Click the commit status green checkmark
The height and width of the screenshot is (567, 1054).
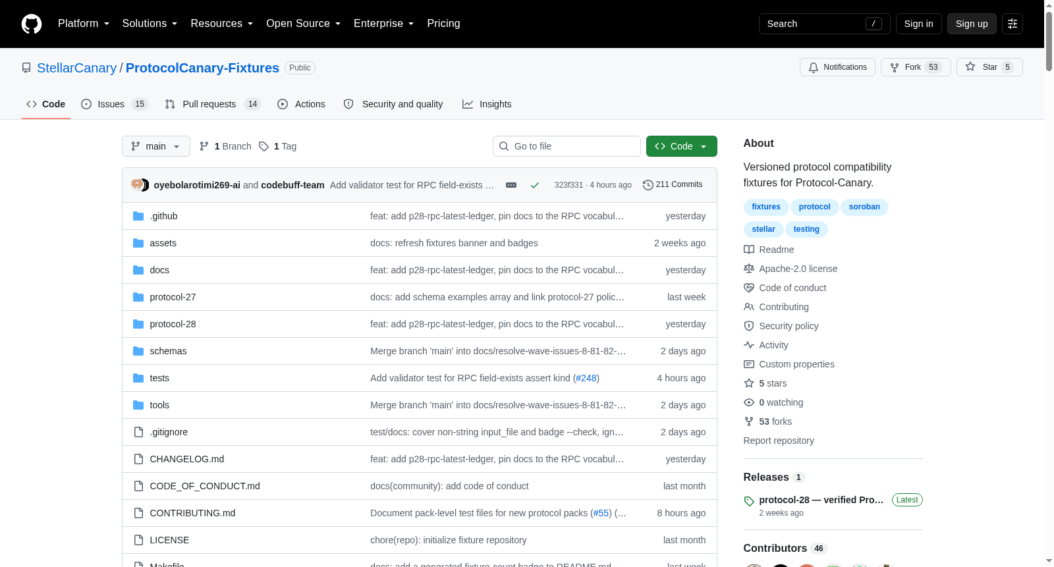coord(535,185)
